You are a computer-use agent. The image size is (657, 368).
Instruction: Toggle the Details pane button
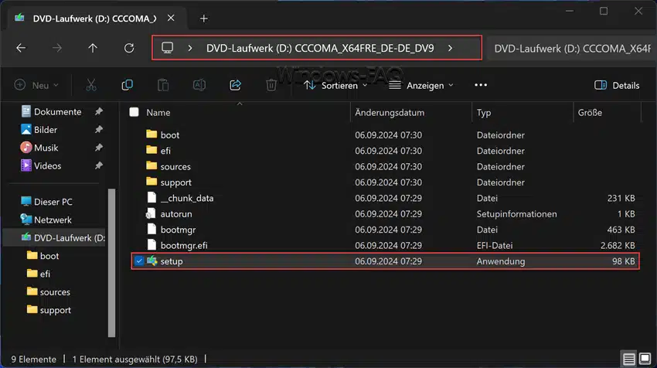[617, 85]
